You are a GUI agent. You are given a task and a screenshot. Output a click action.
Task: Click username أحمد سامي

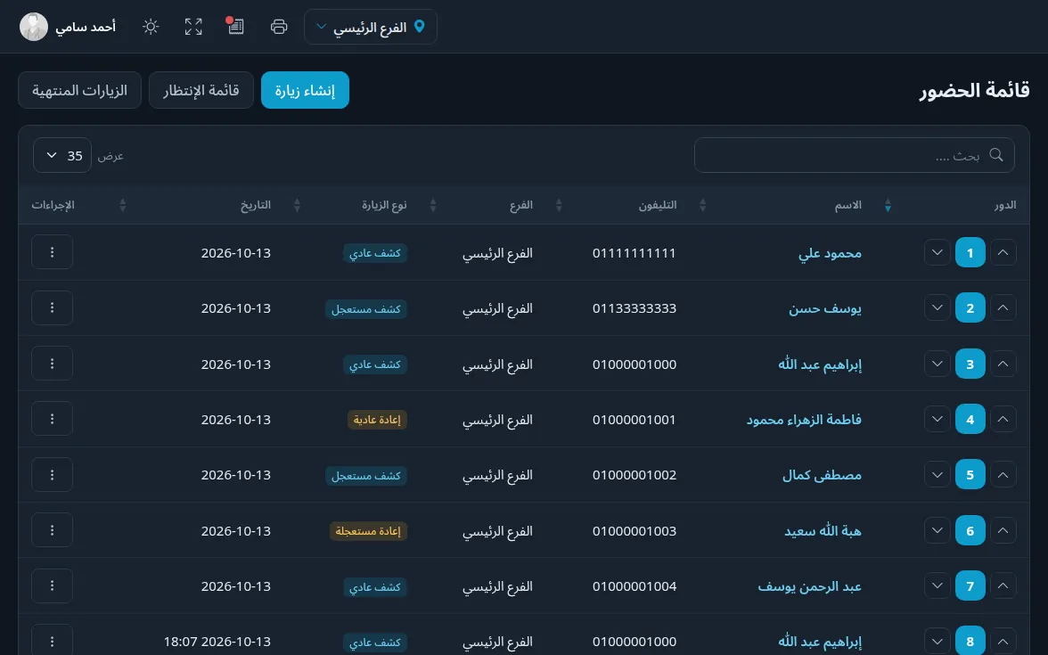[x=86, y=27]
